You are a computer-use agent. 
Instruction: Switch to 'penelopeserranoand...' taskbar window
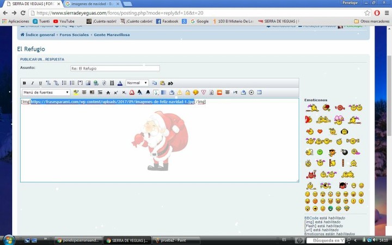click(78, 241)
